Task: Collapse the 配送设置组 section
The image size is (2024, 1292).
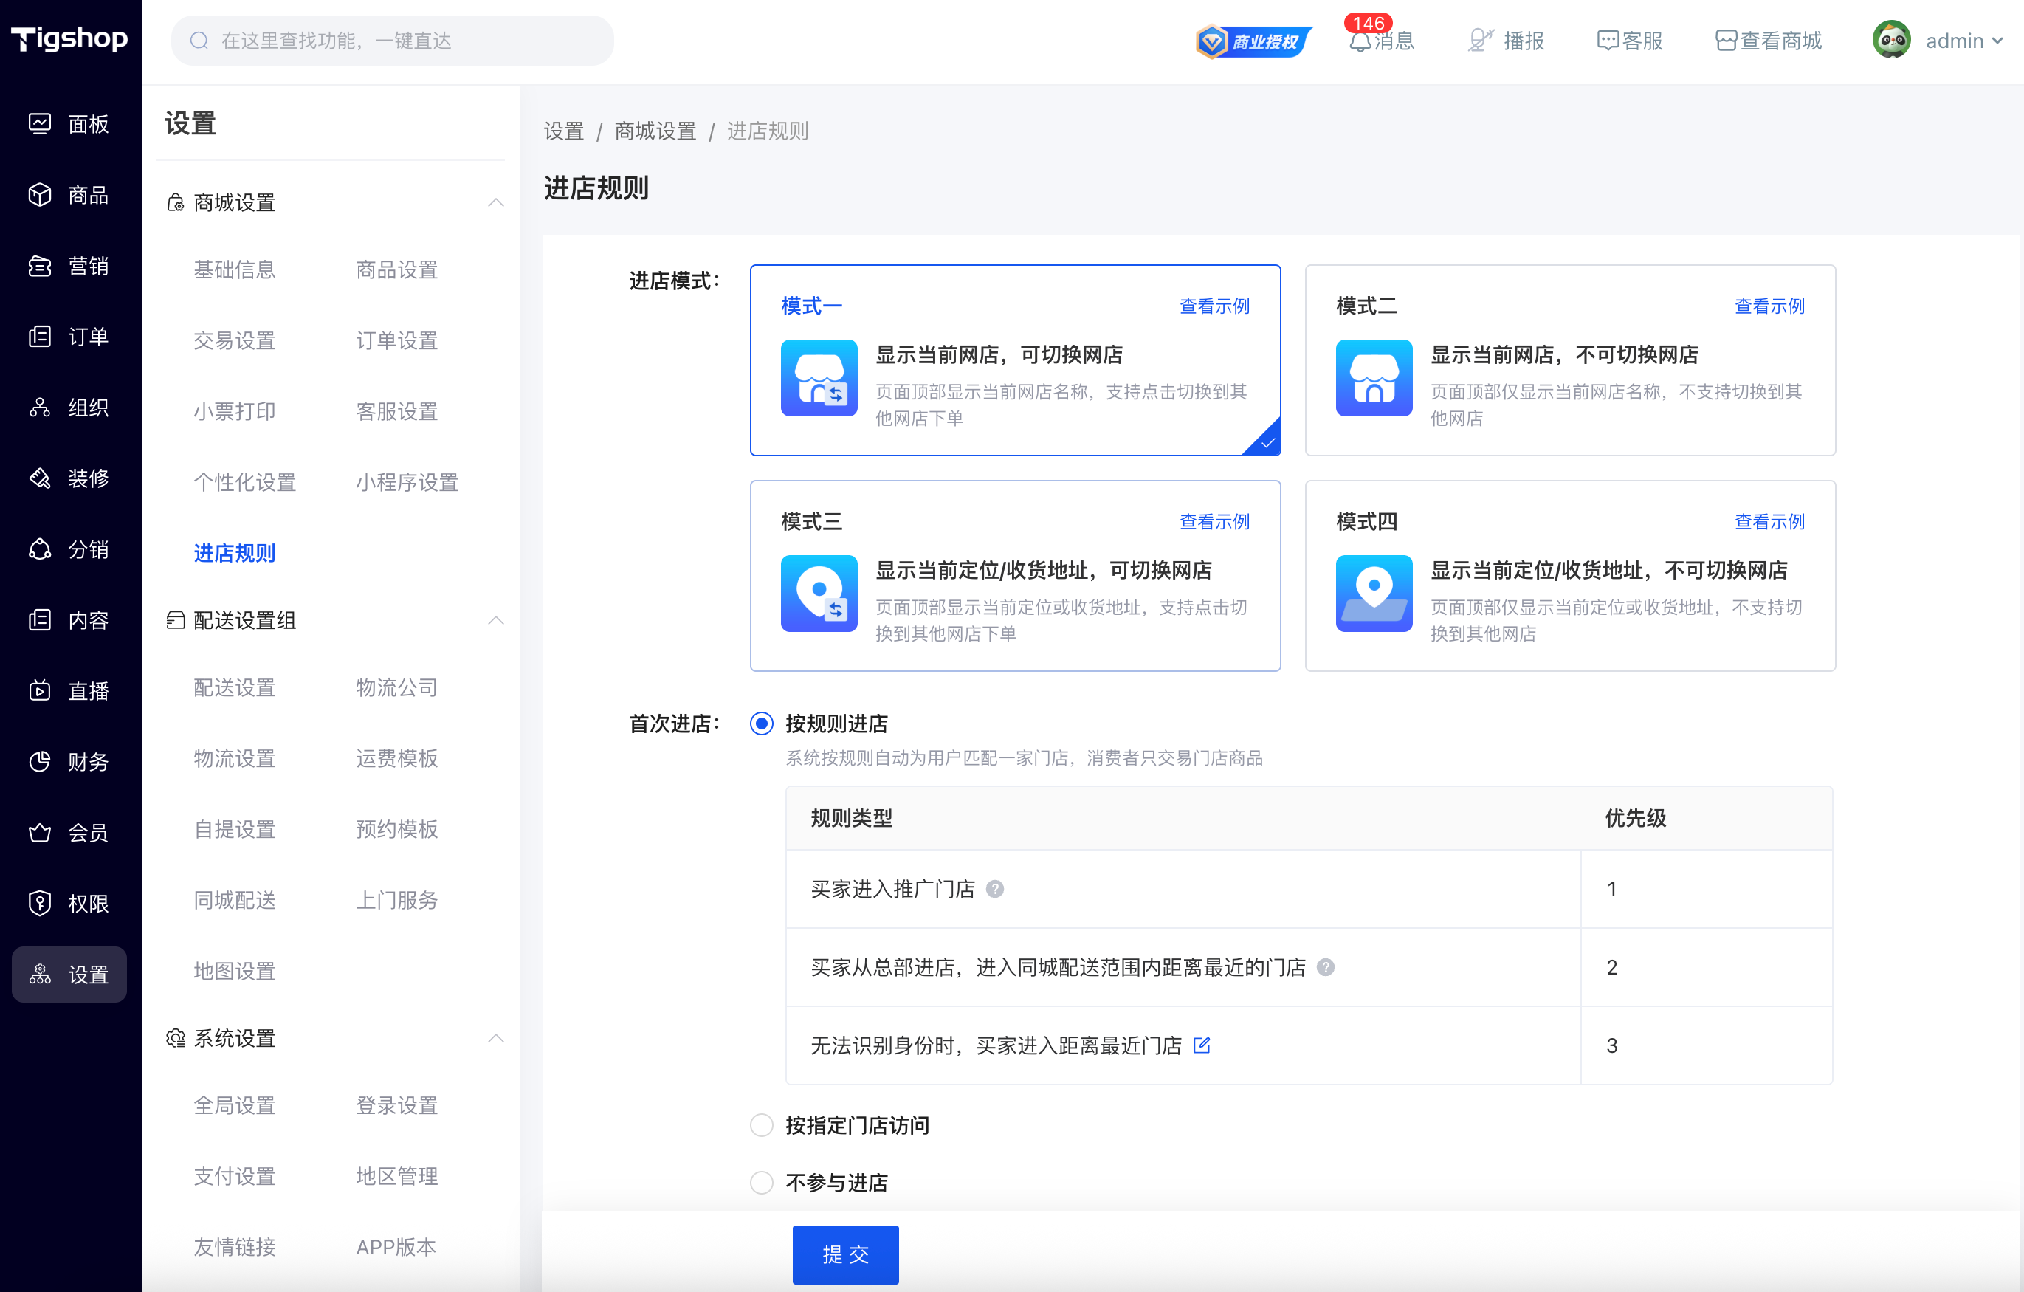Action: pos(496,620)
